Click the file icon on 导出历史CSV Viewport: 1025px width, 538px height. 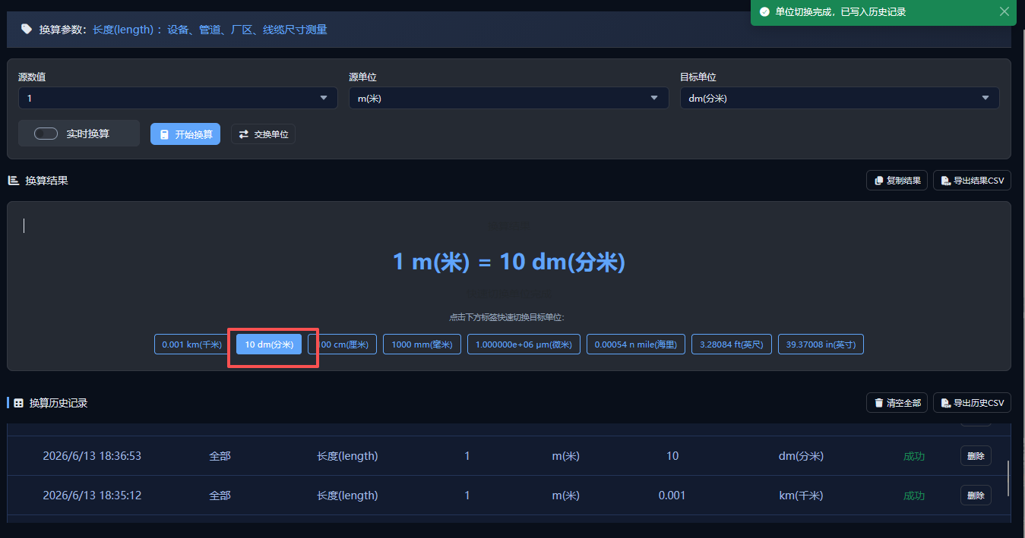945,403
